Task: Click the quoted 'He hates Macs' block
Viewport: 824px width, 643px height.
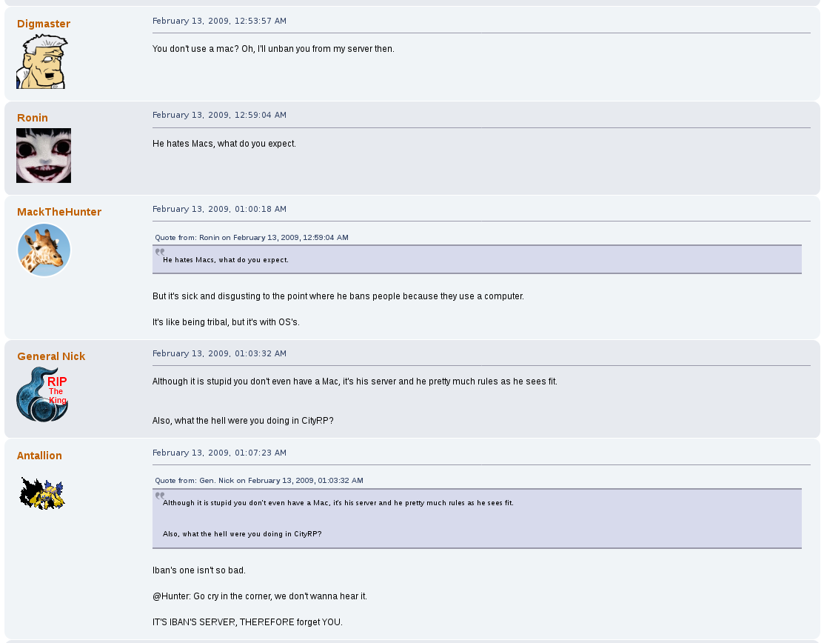Action: point(477,260)
